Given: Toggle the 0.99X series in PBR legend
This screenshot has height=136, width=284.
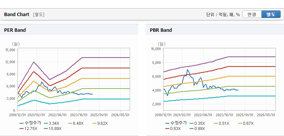Looking at the screenshot, I should tap(197, 129).
